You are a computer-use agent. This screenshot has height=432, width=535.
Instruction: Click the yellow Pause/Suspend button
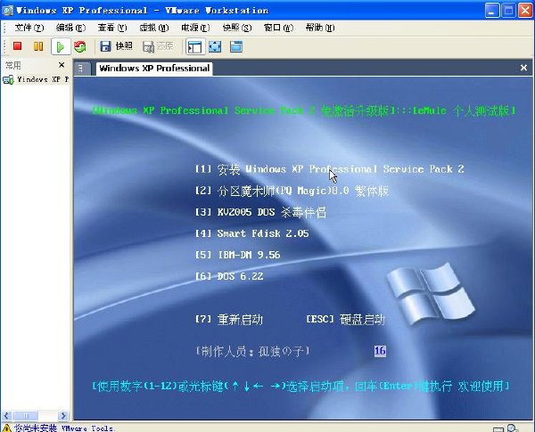(x=38, y=46)
